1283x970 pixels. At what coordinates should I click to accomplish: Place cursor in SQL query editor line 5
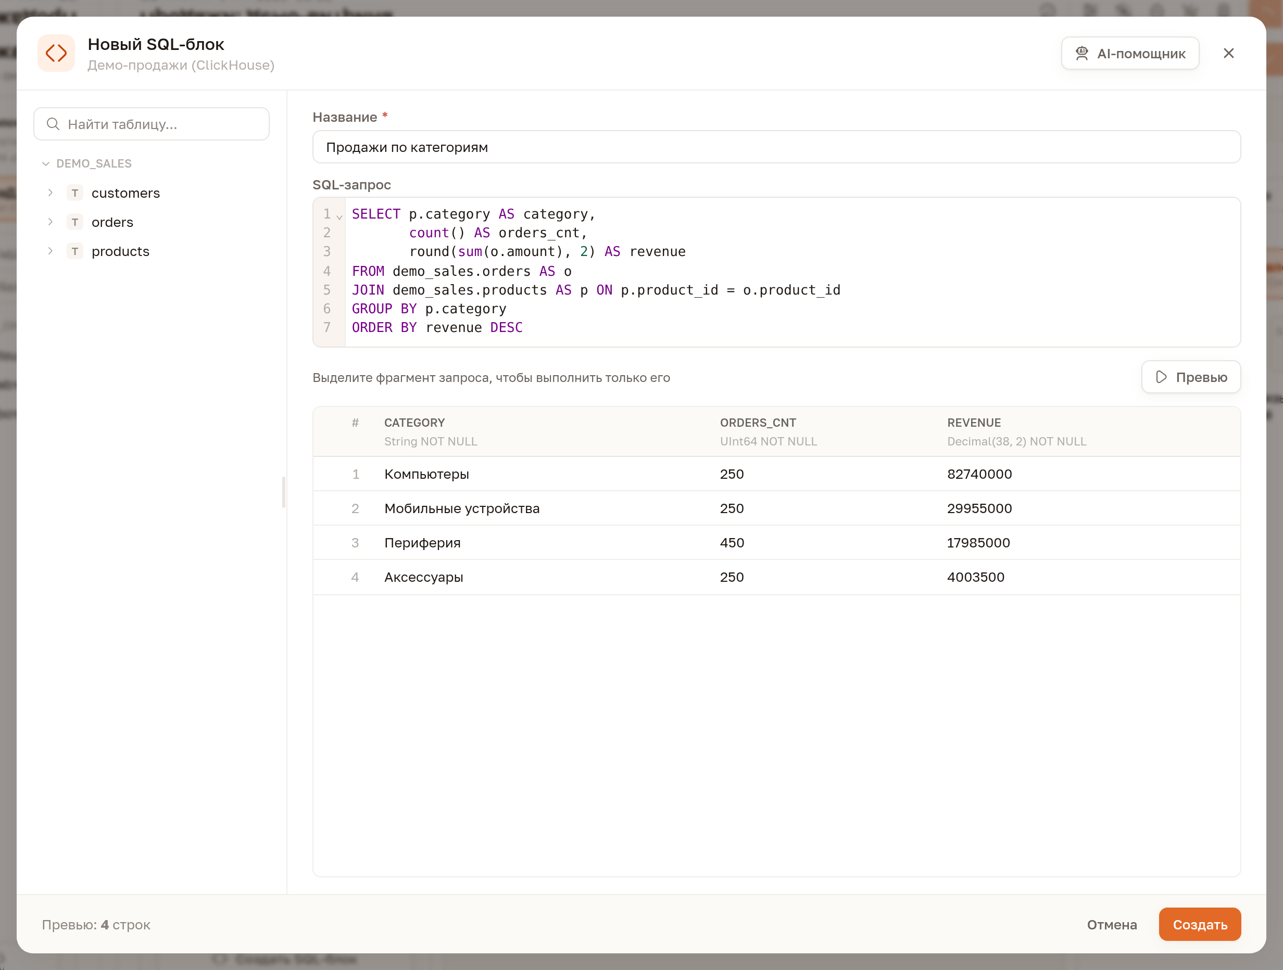click(x=596, y=290)
